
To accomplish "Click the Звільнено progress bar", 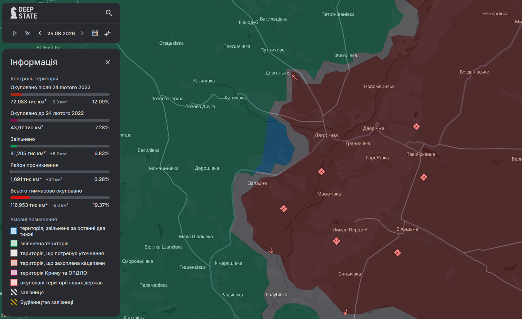I will (x=60, y=146).
